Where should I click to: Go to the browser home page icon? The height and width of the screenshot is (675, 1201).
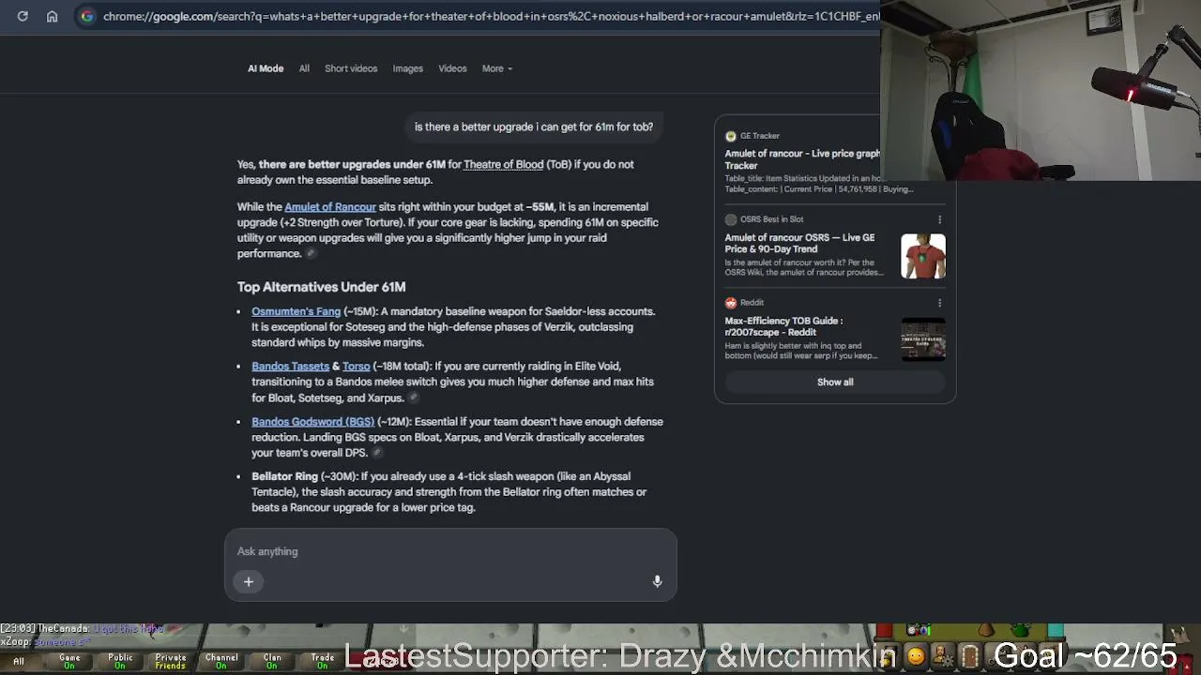53,16
